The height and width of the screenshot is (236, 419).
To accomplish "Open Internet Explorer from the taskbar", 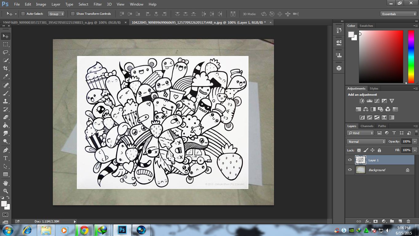I will coord(27,230).
